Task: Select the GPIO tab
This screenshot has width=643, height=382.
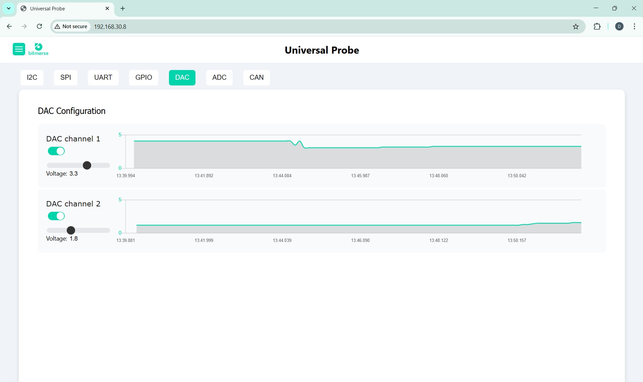Action: tap(143, 77)
